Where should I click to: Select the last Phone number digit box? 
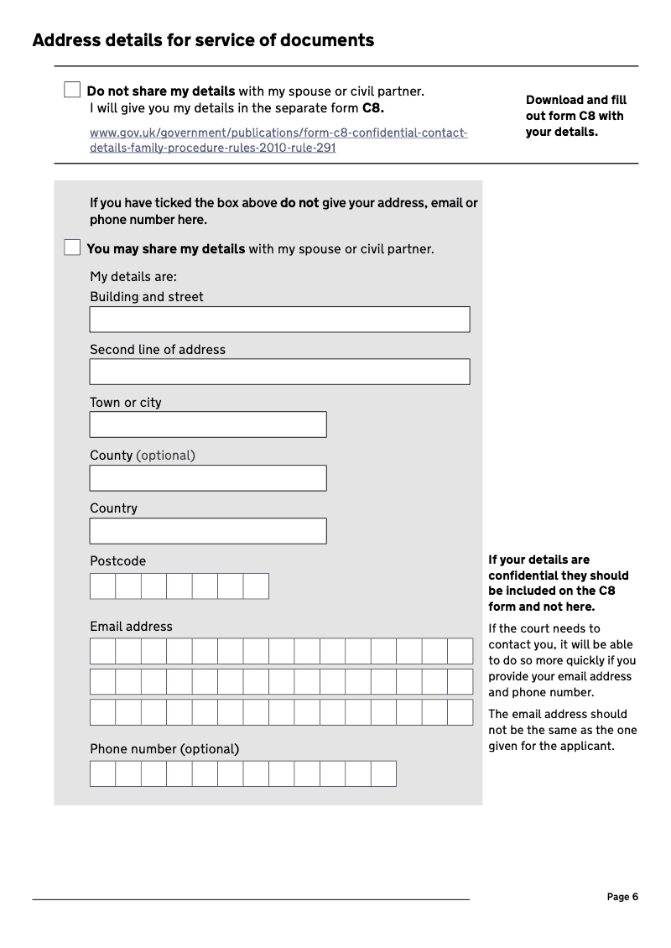click(x=383, y=774)
